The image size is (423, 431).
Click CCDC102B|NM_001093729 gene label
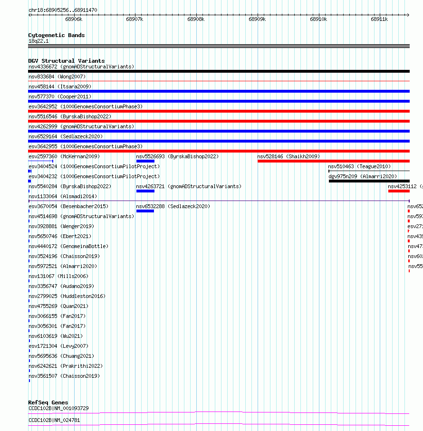tap(58, 409)
